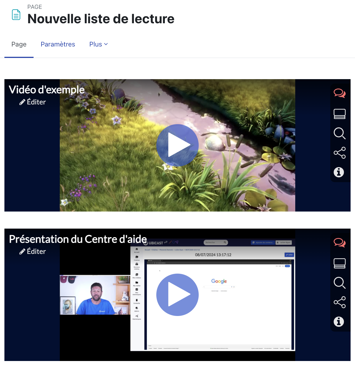Screen dimensions: 355x366
Task: Click share icon on Vidéo d'exemple player
Action: coord(340,153)
